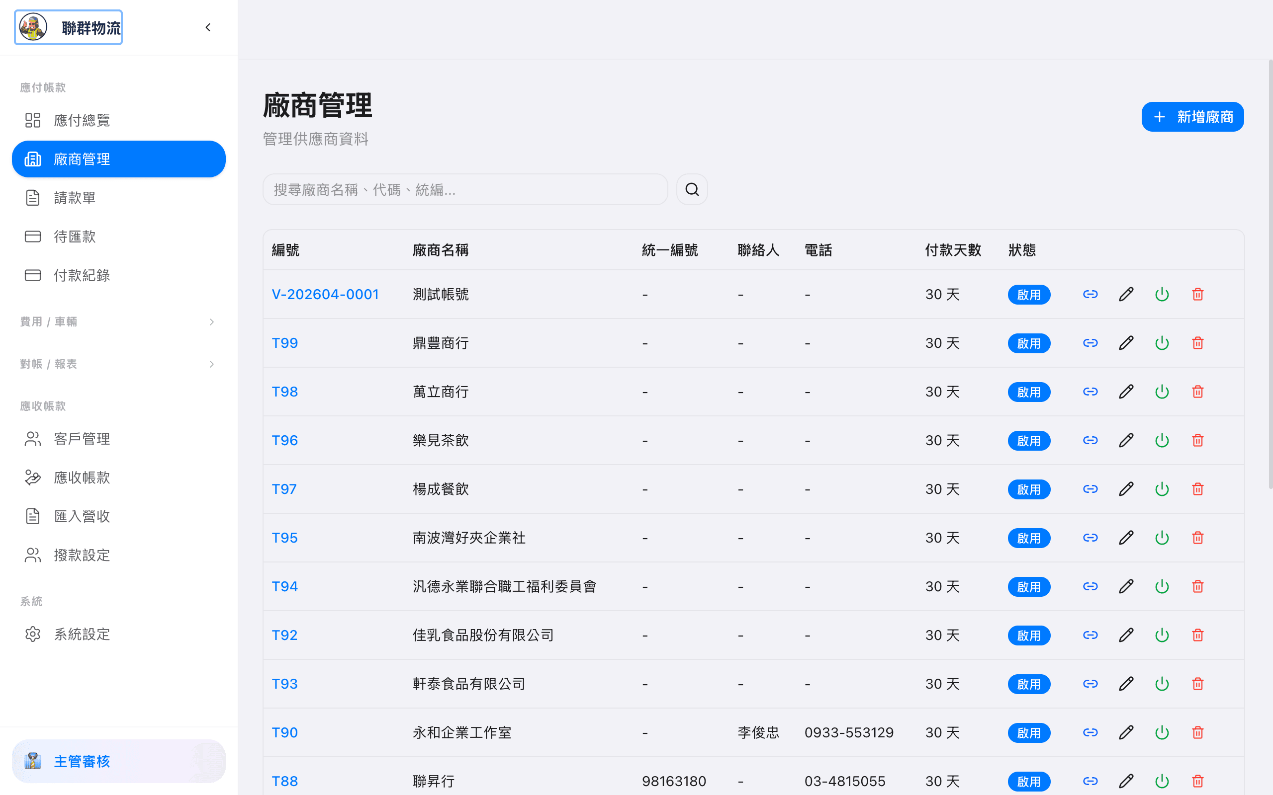Screen dimensions: 1273x795
Task: Select the 客戶管理 customer management icon
Action: 33,439
